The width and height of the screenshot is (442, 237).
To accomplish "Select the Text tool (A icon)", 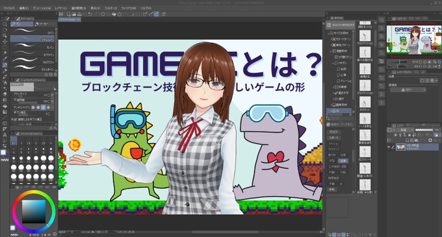I will (x=5, y=135).
